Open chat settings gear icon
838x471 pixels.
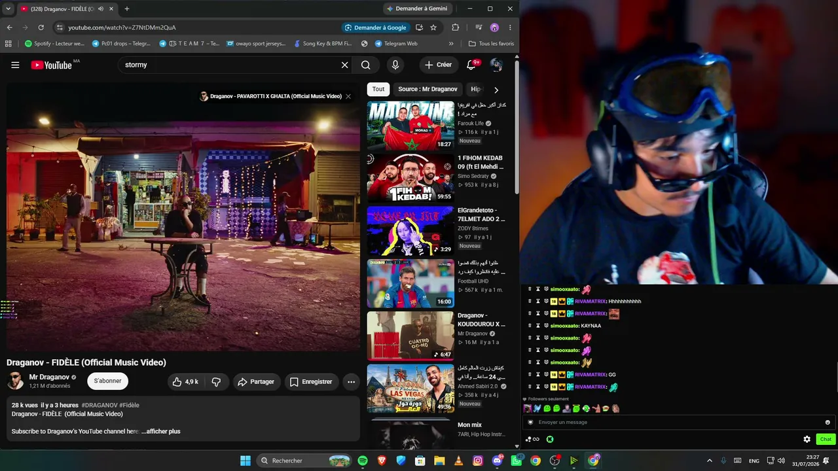(x=807, y=439)
